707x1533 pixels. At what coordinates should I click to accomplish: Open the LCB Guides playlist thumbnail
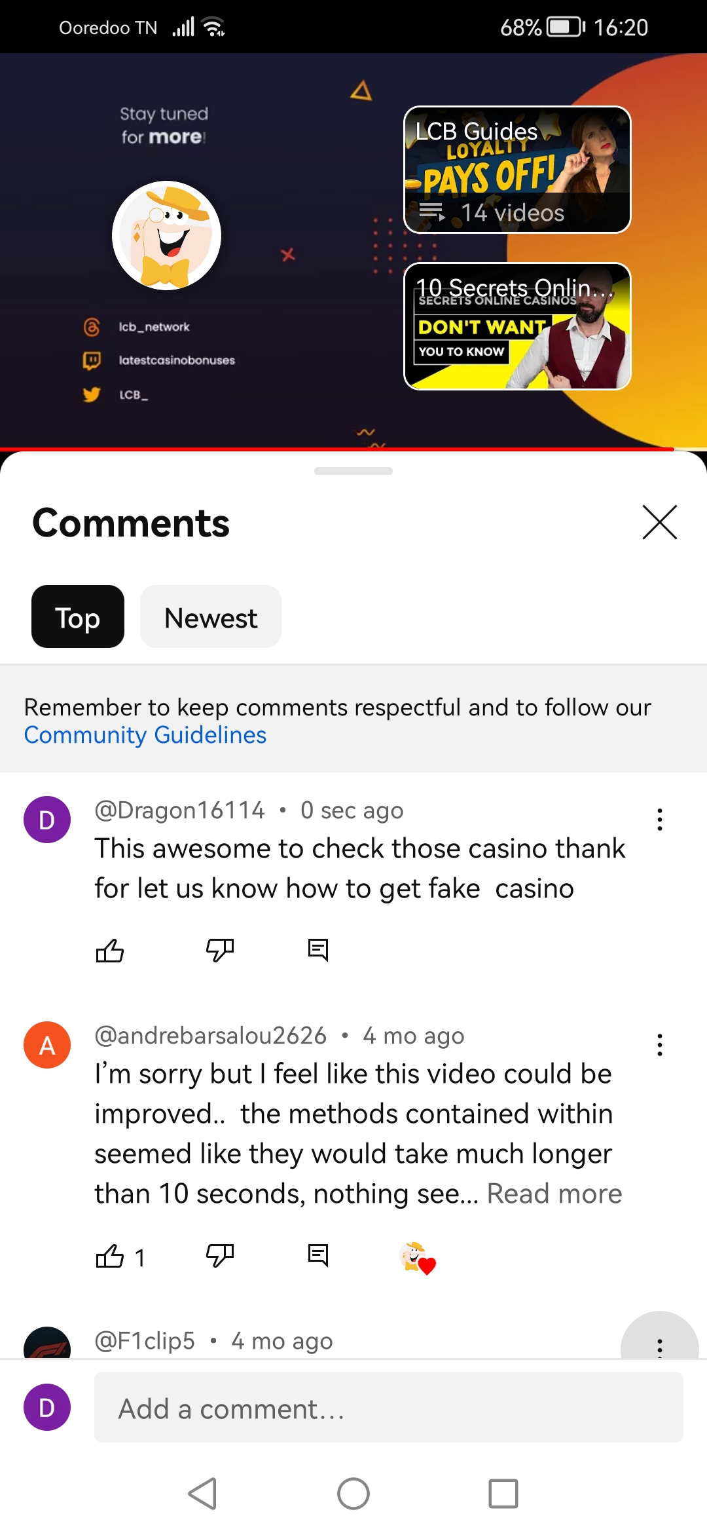[x=517, y=170]
